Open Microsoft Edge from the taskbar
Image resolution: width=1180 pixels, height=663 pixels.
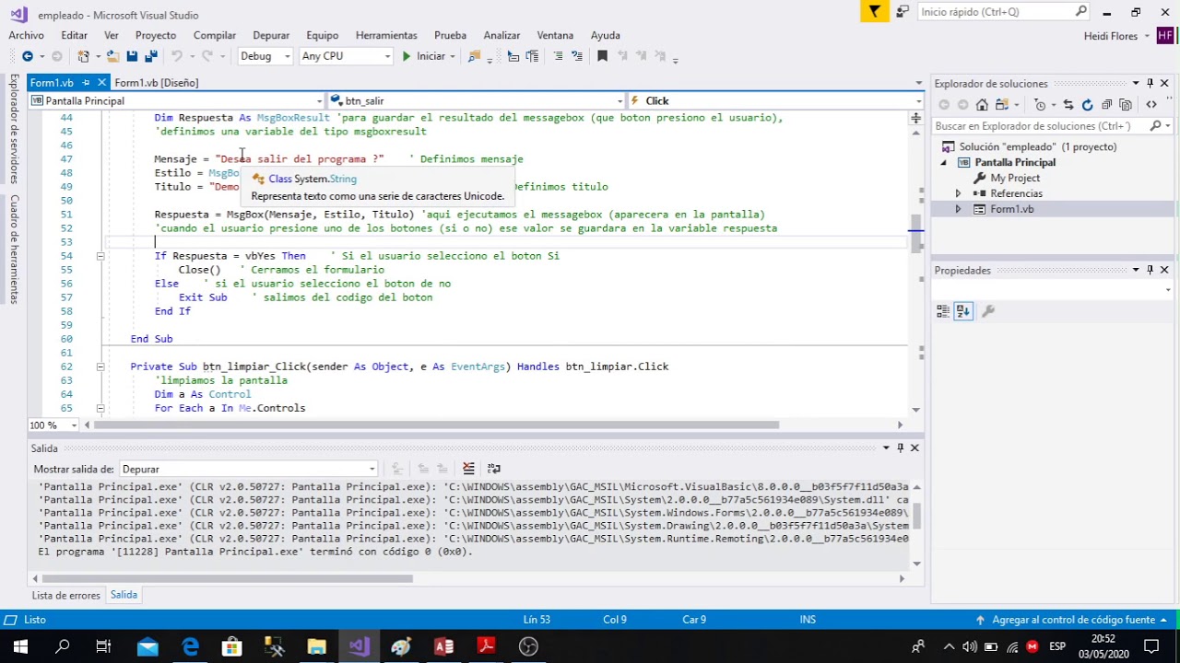coord(190,646)
